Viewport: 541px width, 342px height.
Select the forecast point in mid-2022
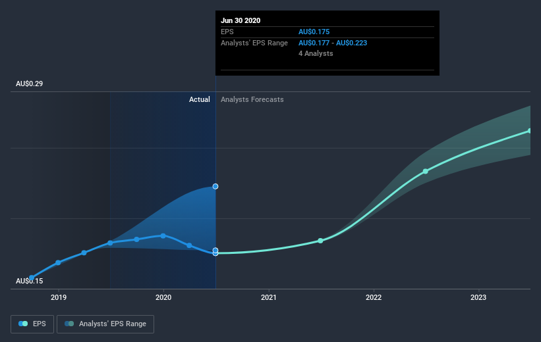click(426, 171)
